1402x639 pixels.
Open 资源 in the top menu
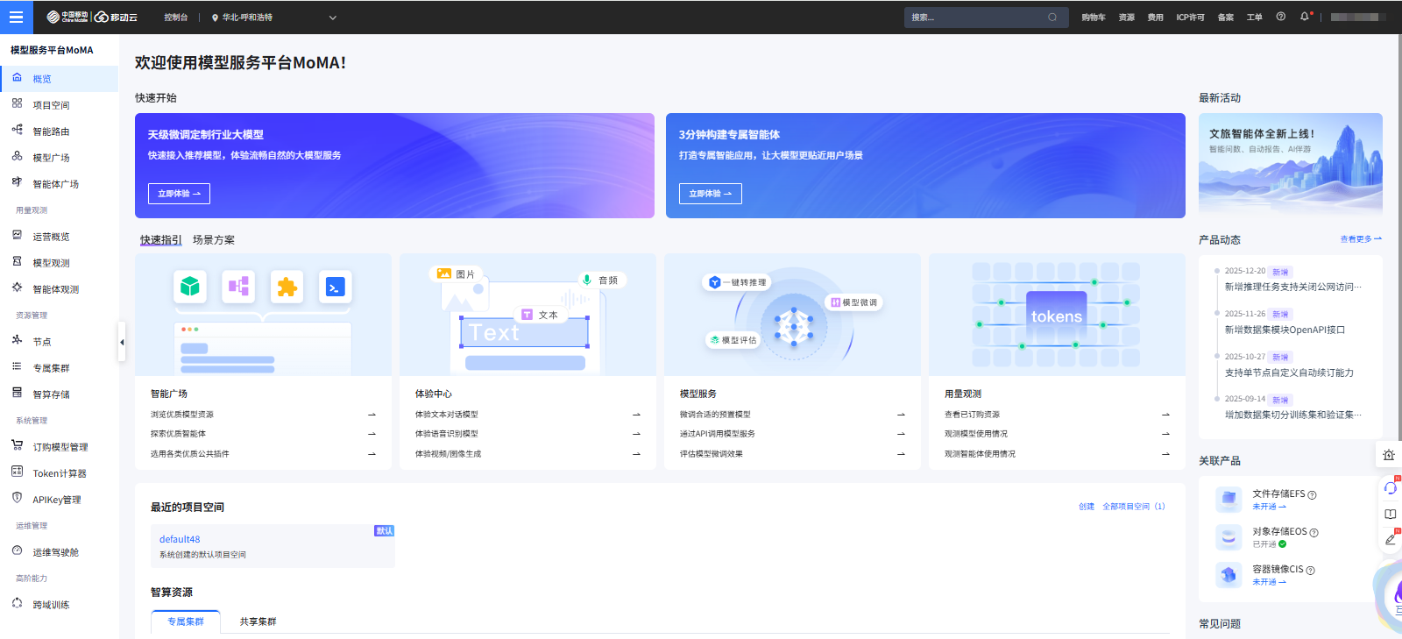(1127, 18)
